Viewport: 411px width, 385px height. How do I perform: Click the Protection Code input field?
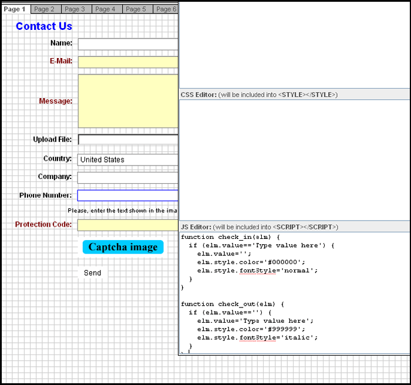(x=127, y=225)
